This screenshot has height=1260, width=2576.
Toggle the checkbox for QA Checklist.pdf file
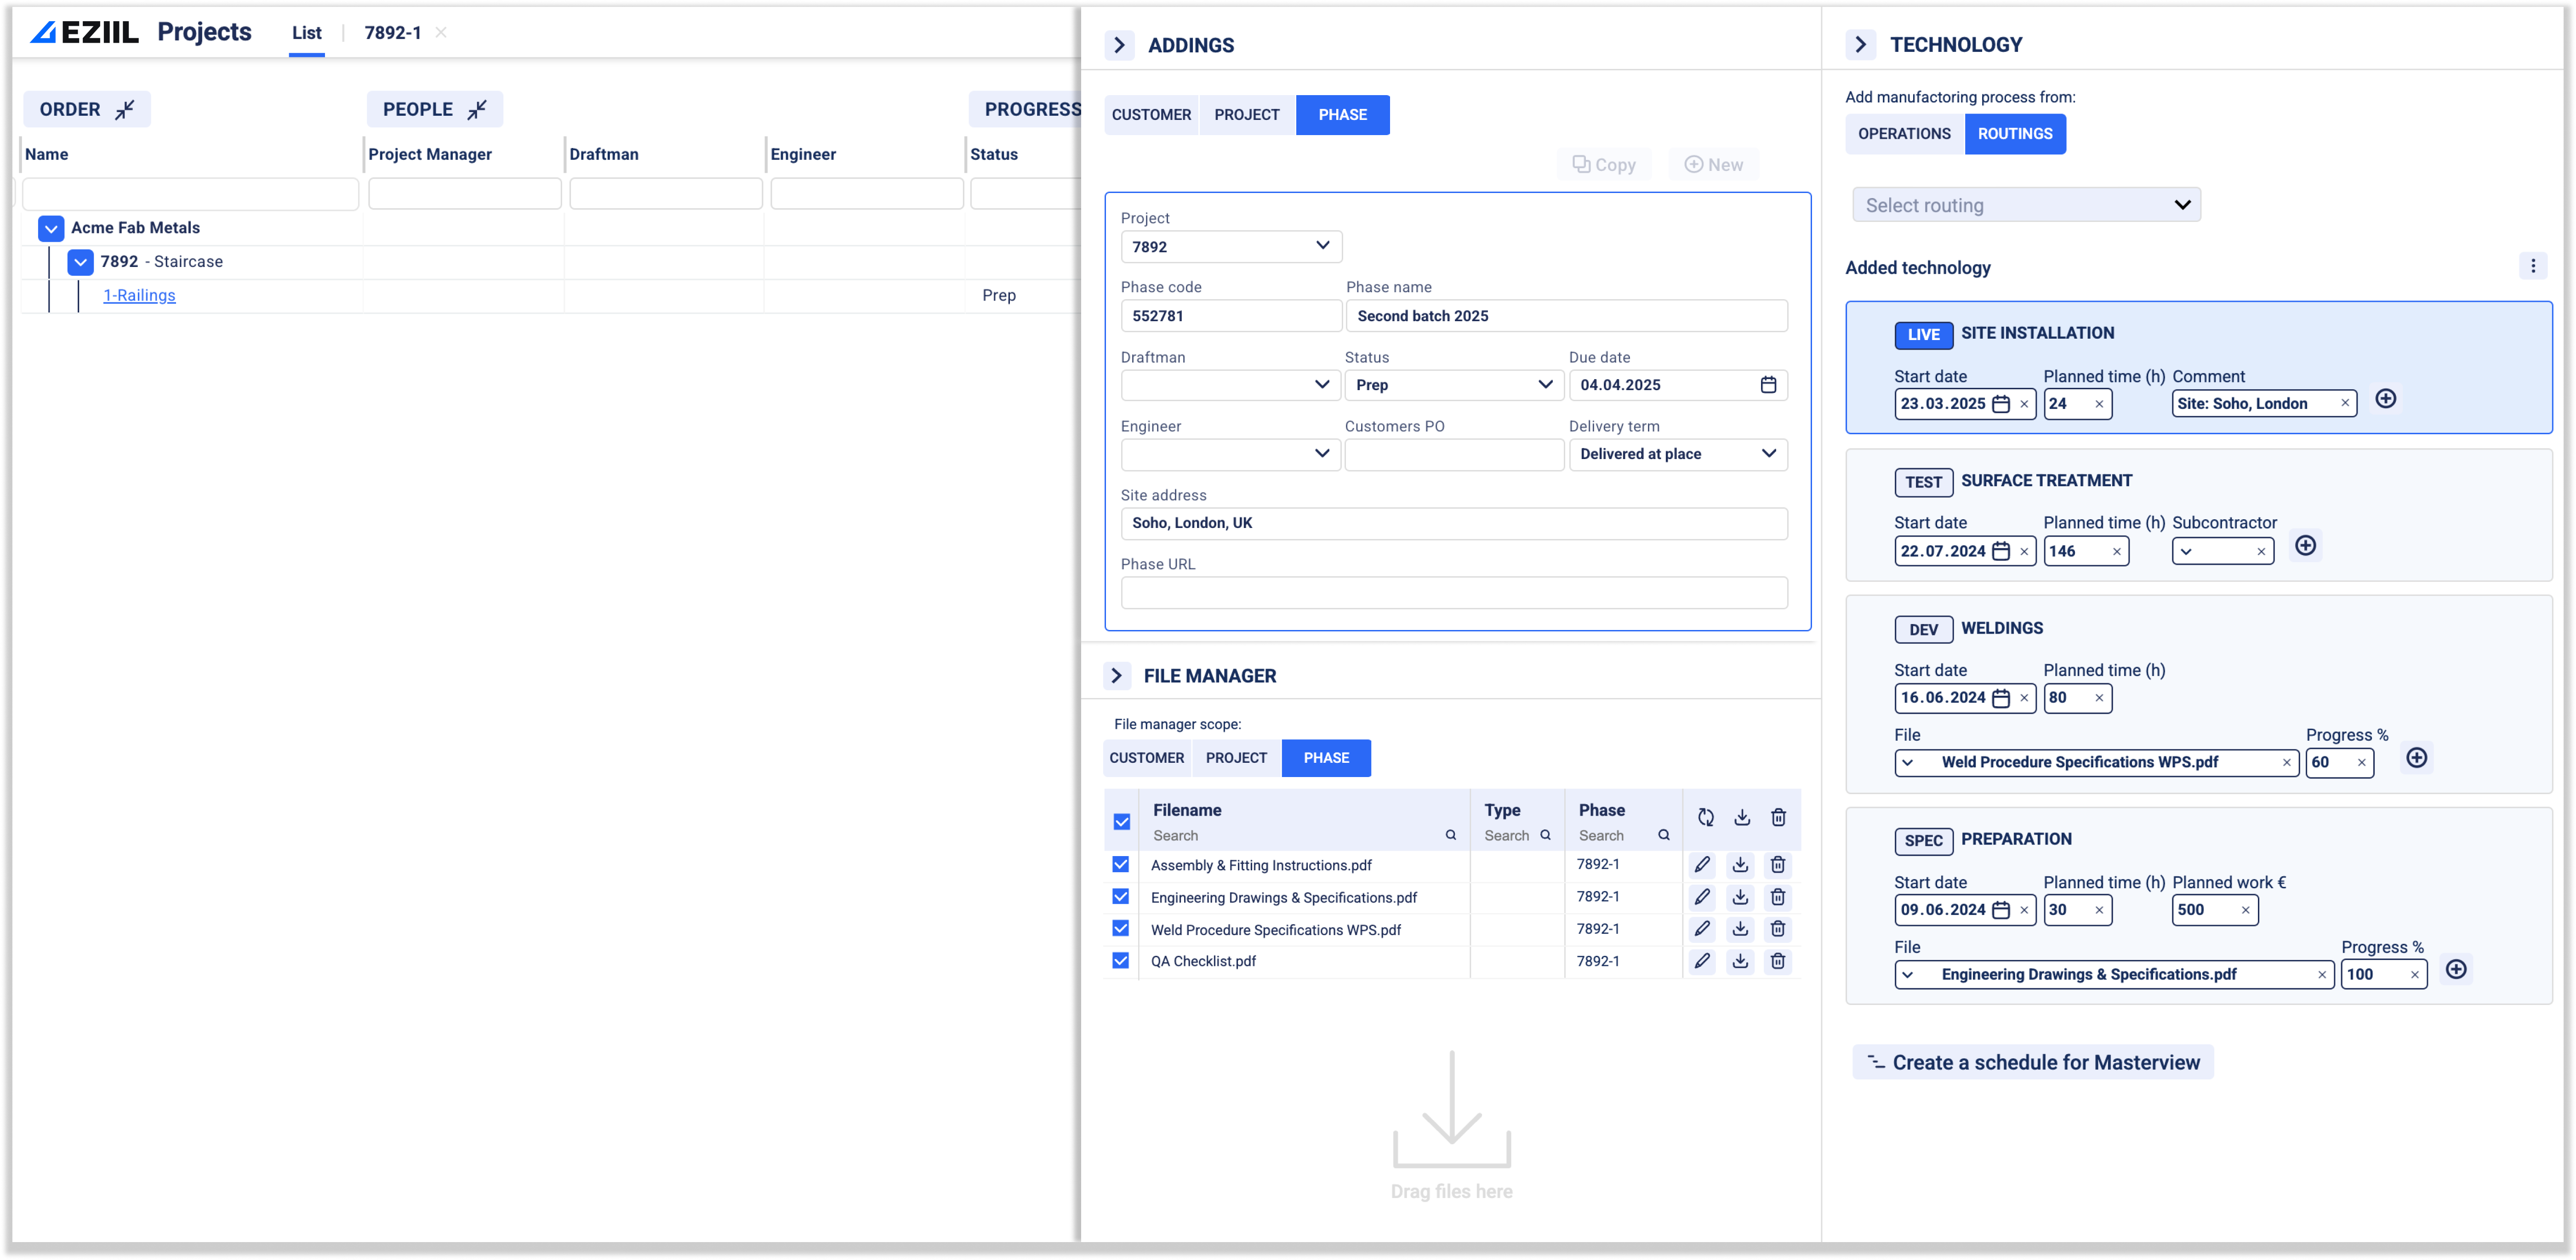coord(1119,961)
